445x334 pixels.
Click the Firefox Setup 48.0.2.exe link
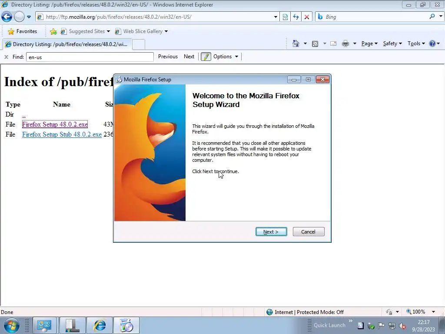(55, 124)
